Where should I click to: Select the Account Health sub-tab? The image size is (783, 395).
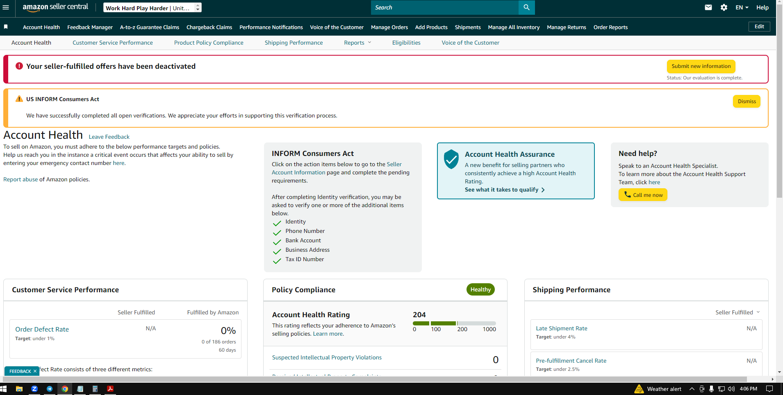(x=31, y=43)
